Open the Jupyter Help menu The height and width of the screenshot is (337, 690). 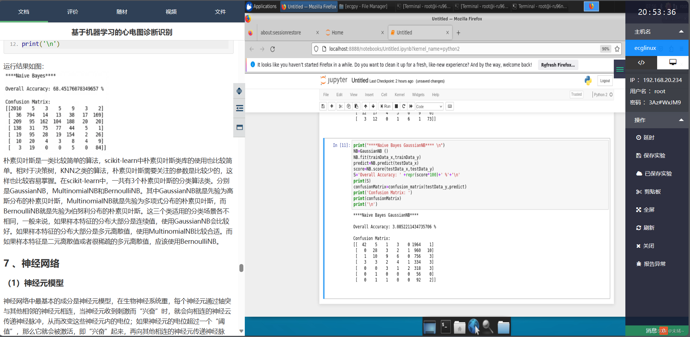point(435,95)
